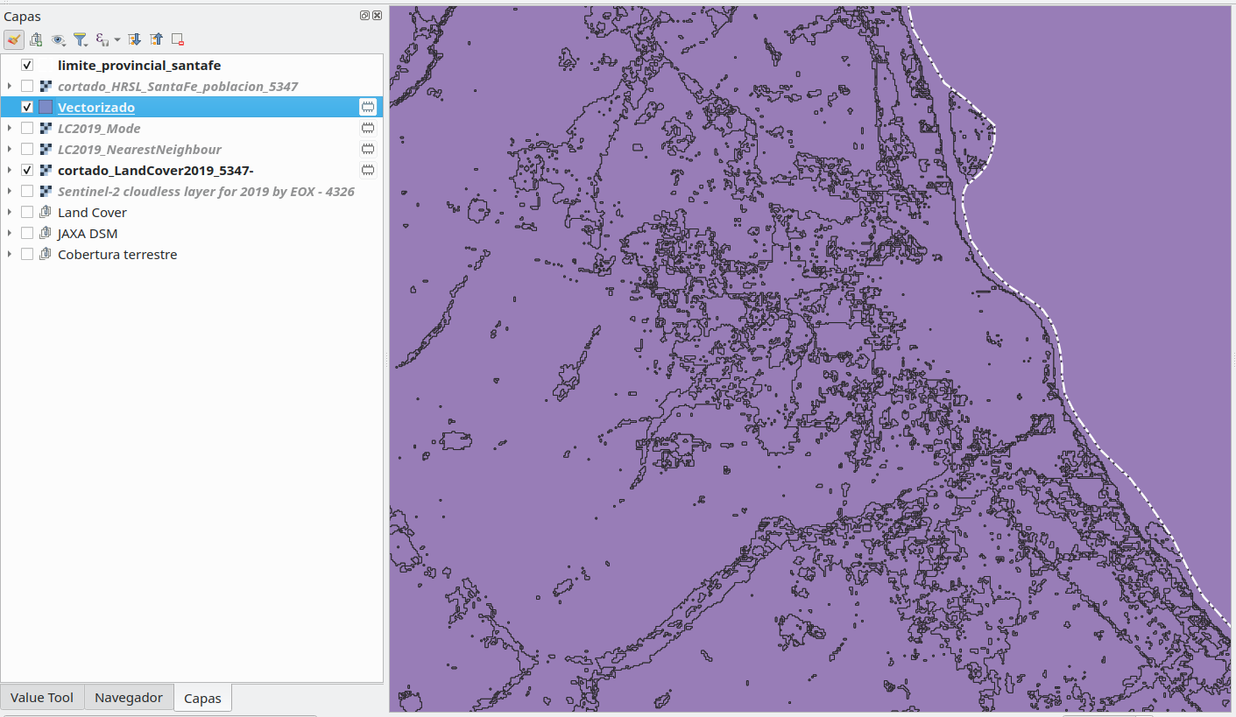
Task: Click the memory indicator icon beside LC2019_Mode
Action: tap(368, 128)
